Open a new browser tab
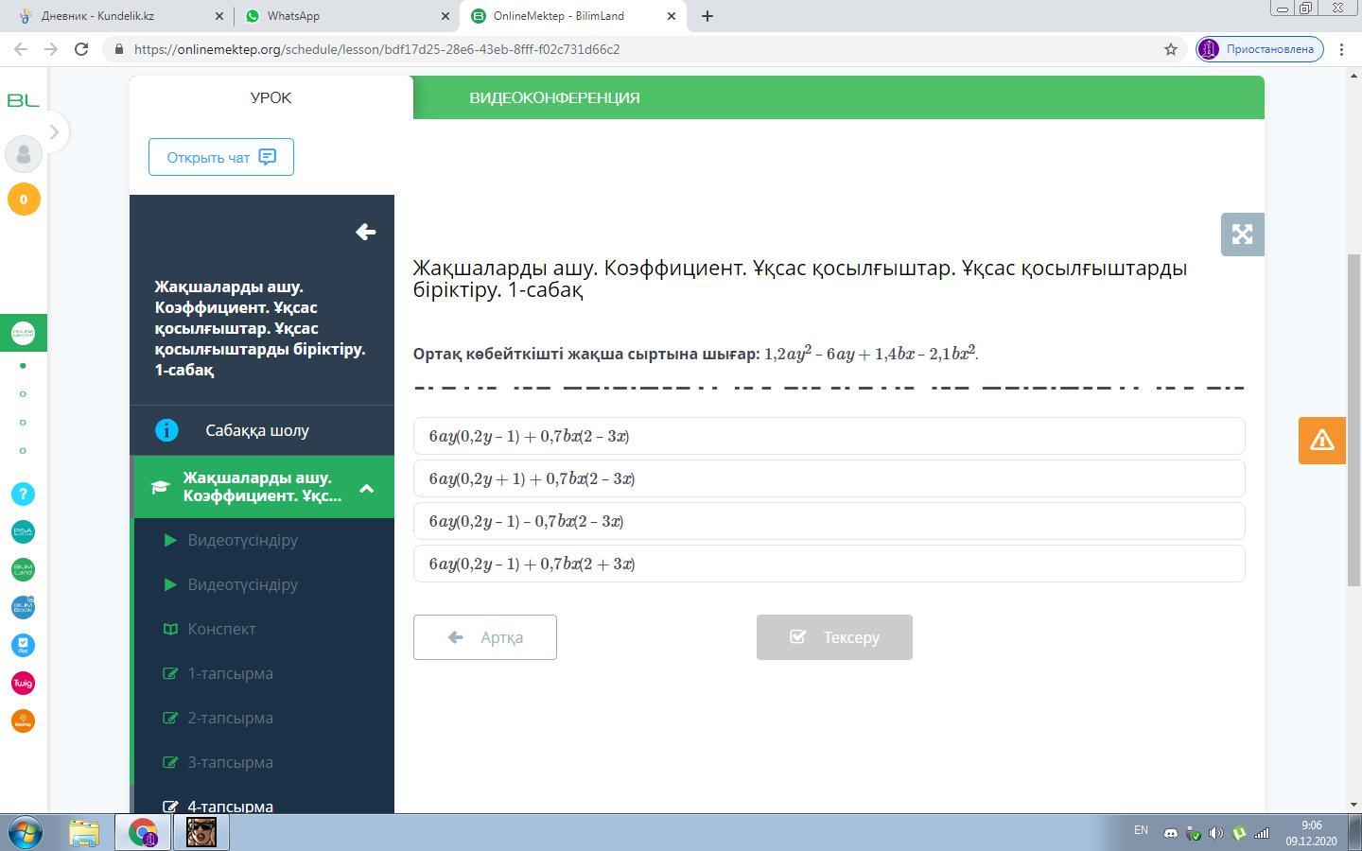The image size is (1362, 851). pos(707,16)
